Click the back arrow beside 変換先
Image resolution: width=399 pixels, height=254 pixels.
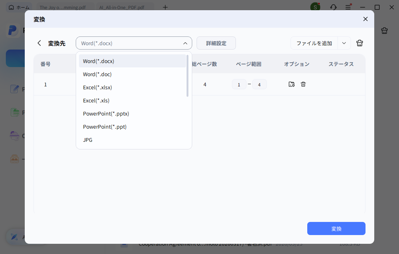pos(39,43)
